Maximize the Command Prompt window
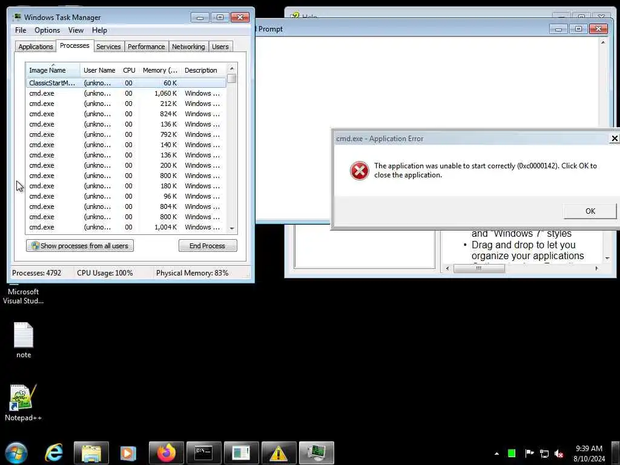Viewport: 620px width, 465px height. coord(578,29)
